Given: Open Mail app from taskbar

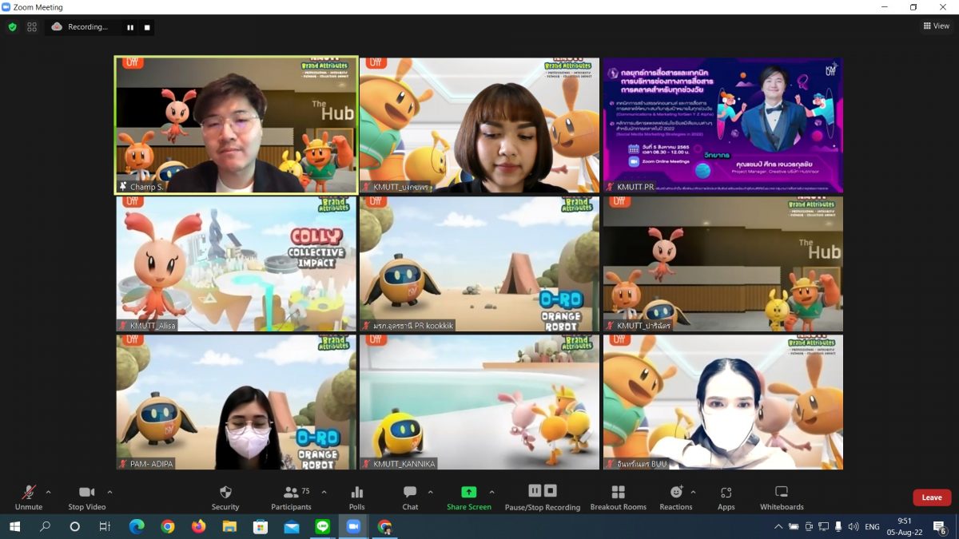Looking at the screenshot, I should pyautogui.click(x=291, y=527).
